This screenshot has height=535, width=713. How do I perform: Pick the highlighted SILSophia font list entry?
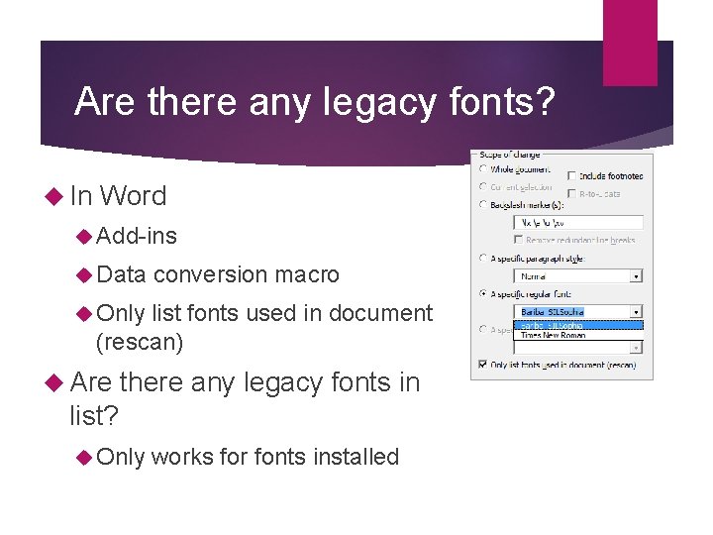coord(578,325)
